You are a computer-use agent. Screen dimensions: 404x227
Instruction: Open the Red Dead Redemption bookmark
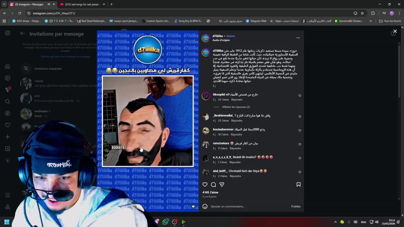91,21
